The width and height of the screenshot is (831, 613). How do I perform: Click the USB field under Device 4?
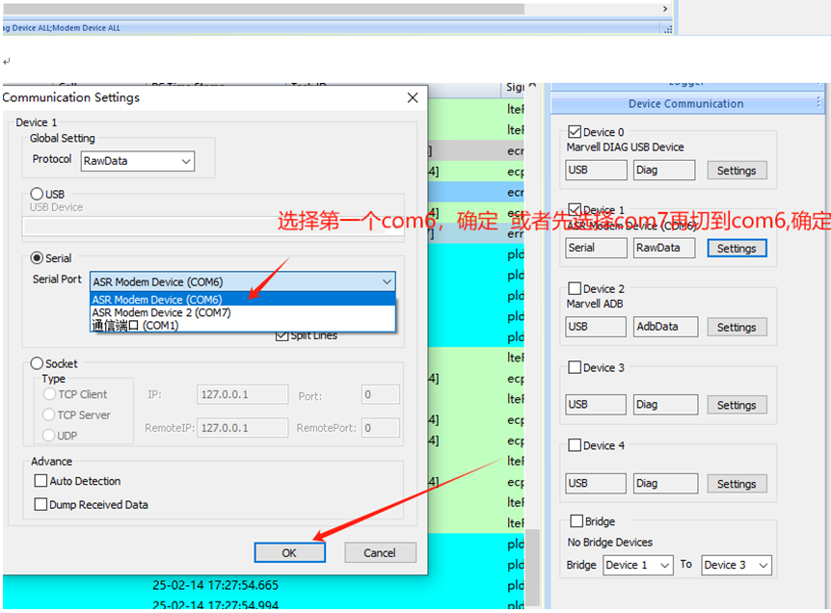(596, 483)
